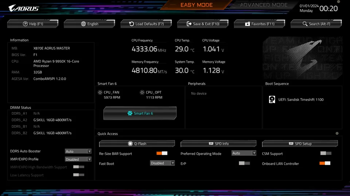Image resolution: width=350 pixels, height=196 pixels.
Task: Launch the Q-Flash utility button
Action: point(137,144)
